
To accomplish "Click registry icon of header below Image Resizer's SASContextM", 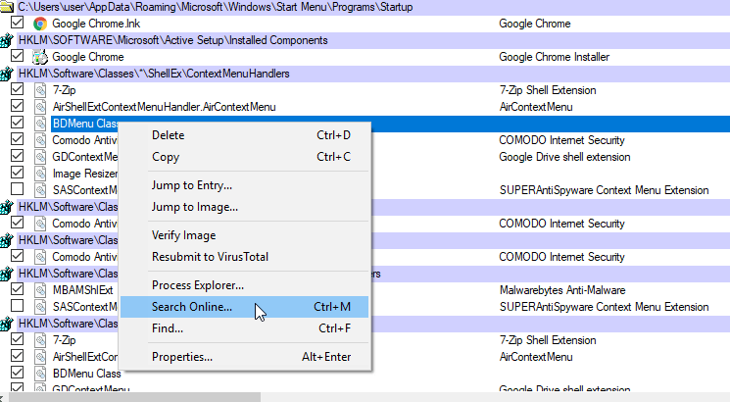I will pos(6,207).
